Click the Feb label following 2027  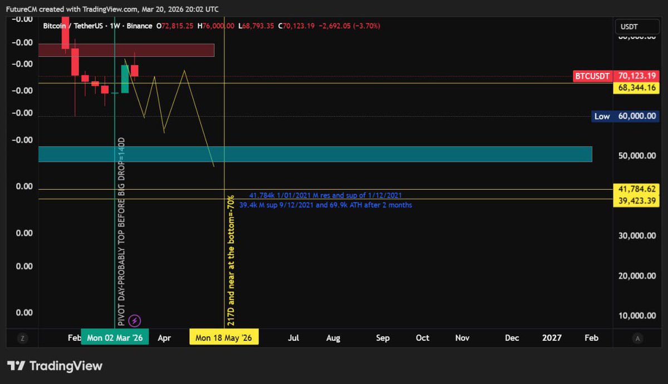coord(591,337)
